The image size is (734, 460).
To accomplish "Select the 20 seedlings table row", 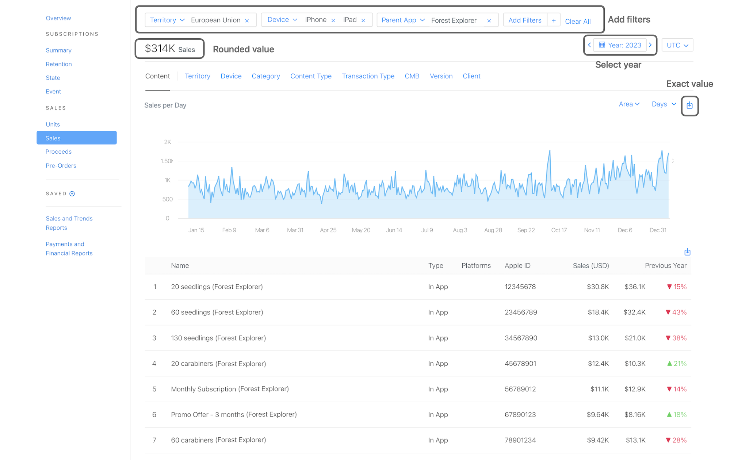I will coord(217,287).
